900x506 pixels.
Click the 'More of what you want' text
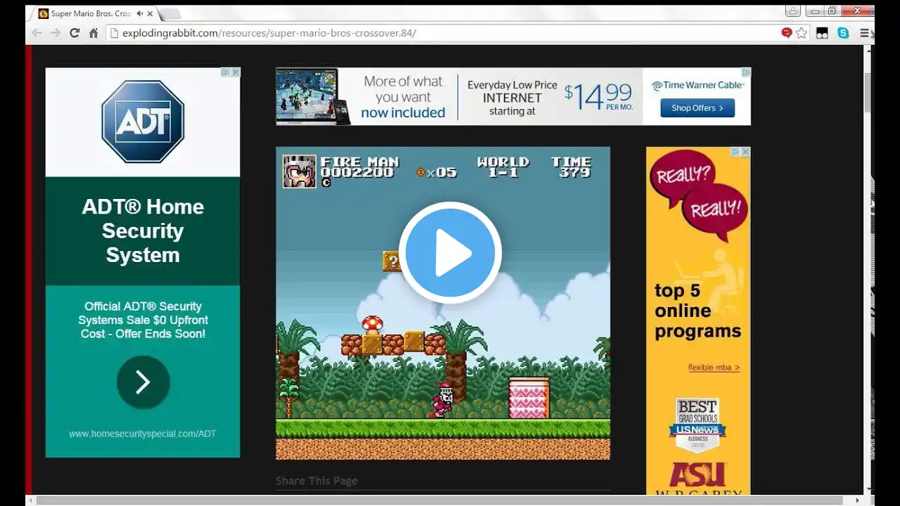pos(403,96)
